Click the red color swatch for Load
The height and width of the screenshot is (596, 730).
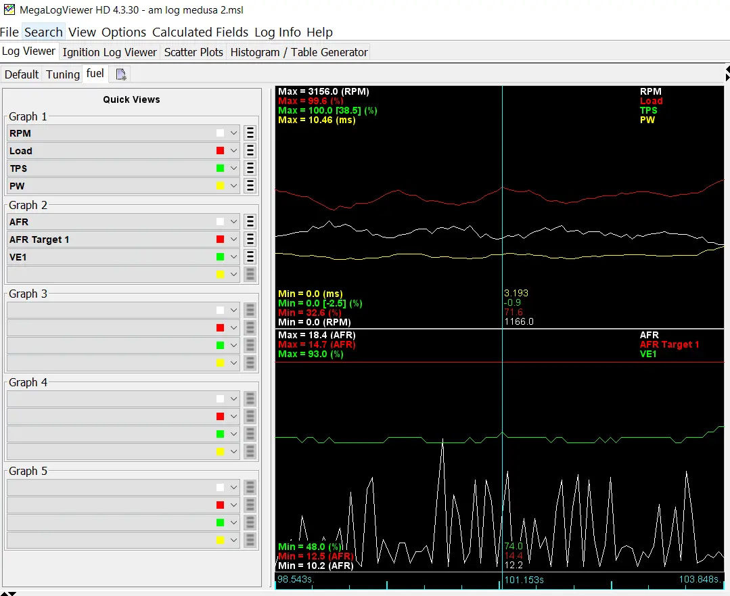tap(220, 150)
